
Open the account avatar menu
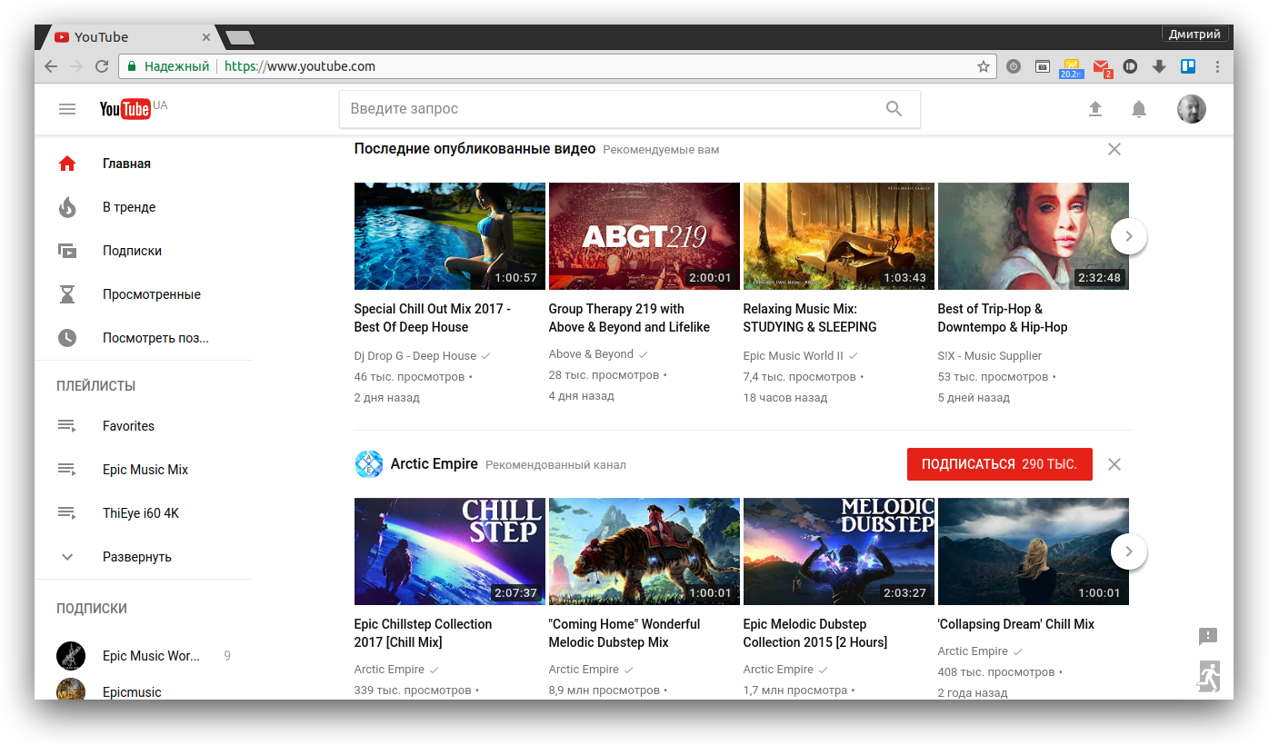(x=1192, y=109)
